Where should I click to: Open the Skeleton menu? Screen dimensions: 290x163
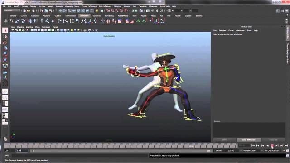pyautogui.click(x=117, y=6)
